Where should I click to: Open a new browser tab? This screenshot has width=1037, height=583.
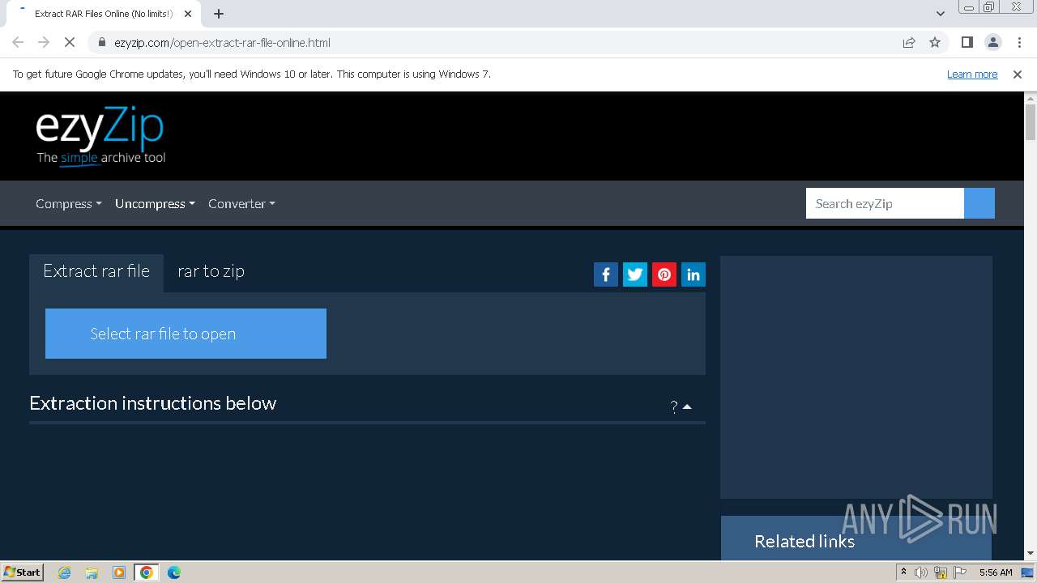218,14
